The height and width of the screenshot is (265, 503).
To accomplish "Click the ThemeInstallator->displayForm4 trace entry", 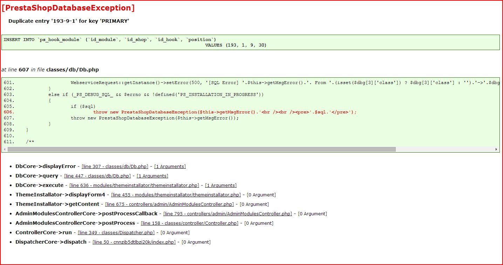I will pyautogui.click(x=60, y=195).
